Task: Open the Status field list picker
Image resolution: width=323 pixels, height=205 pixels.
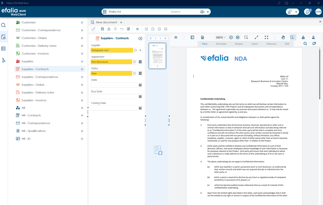Action: click(x=140, y=73)
